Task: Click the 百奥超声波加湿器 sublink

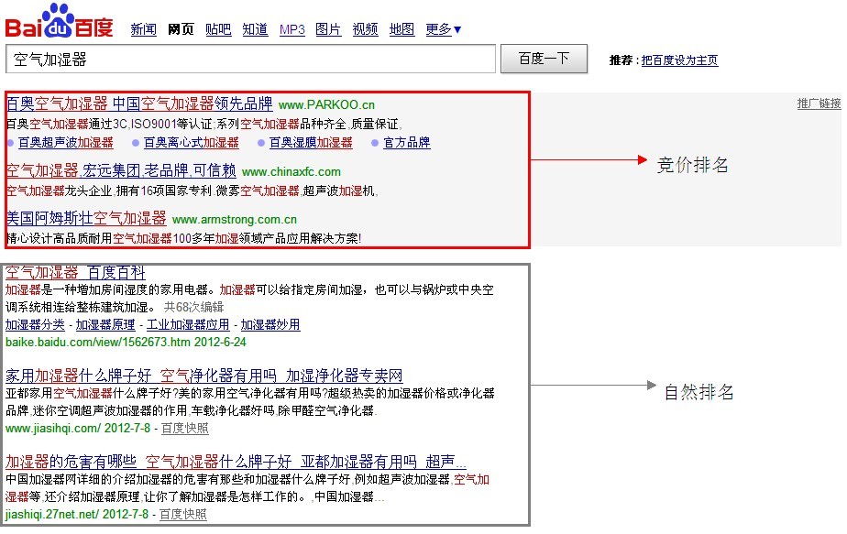Action: (66, 143)
